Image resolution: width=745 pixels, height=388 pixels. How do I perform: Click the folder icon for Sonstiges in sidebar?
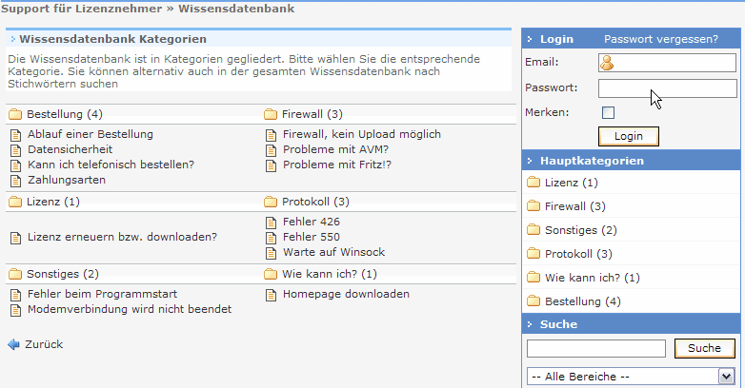(534, 230)
